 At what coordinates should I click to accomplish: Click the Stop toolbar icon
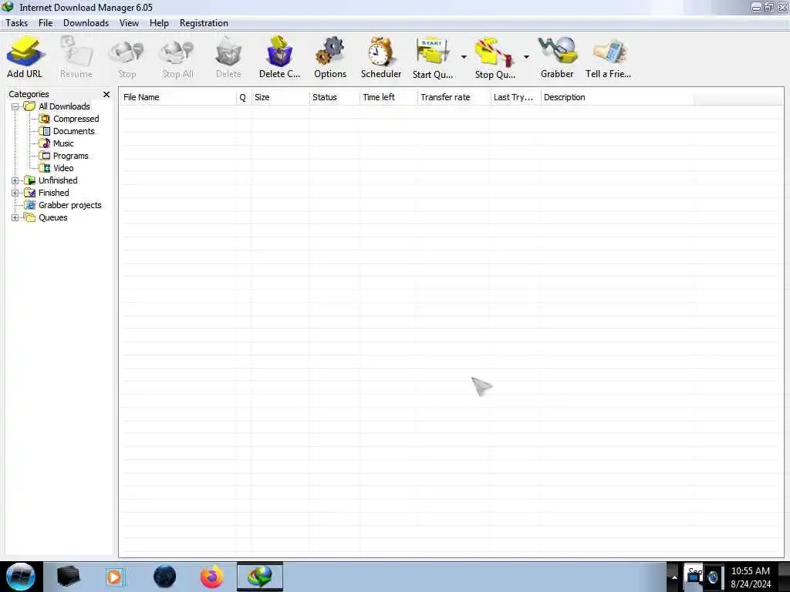(127, 57)
